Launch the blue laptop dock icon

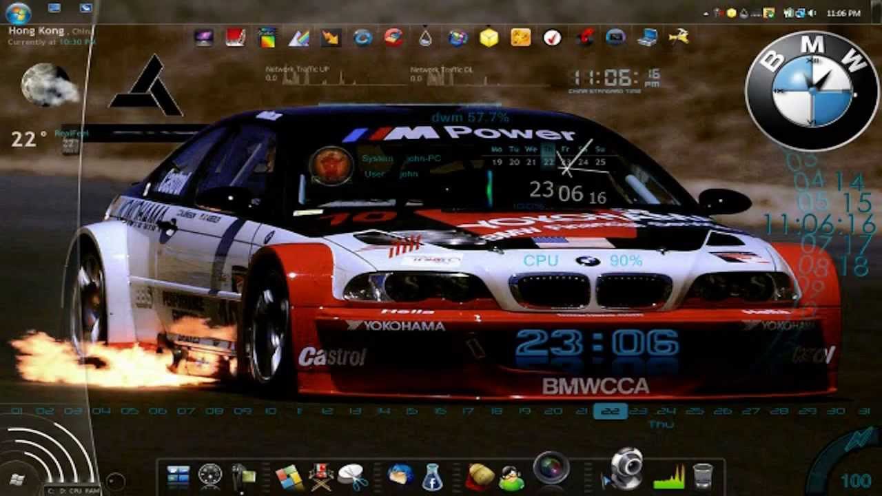pyautogui.click(x=647, y=37)
